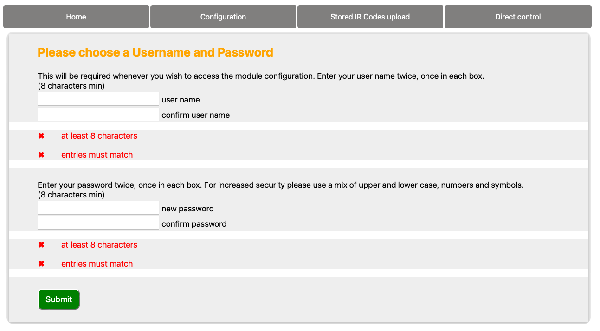600x331 pixels.
Task: Click the user name input box
Action: (98, 99)
